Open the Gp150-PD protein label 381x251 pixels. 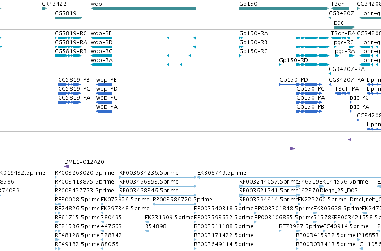[x=294, y=79]
